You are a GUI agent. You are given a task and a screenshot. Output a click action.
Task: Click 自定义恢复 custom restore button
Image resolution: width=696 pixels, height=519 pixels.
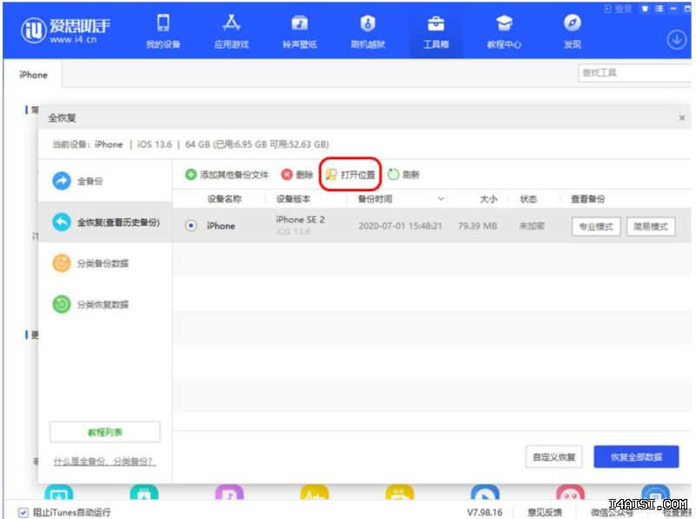[x=554, y=457]
